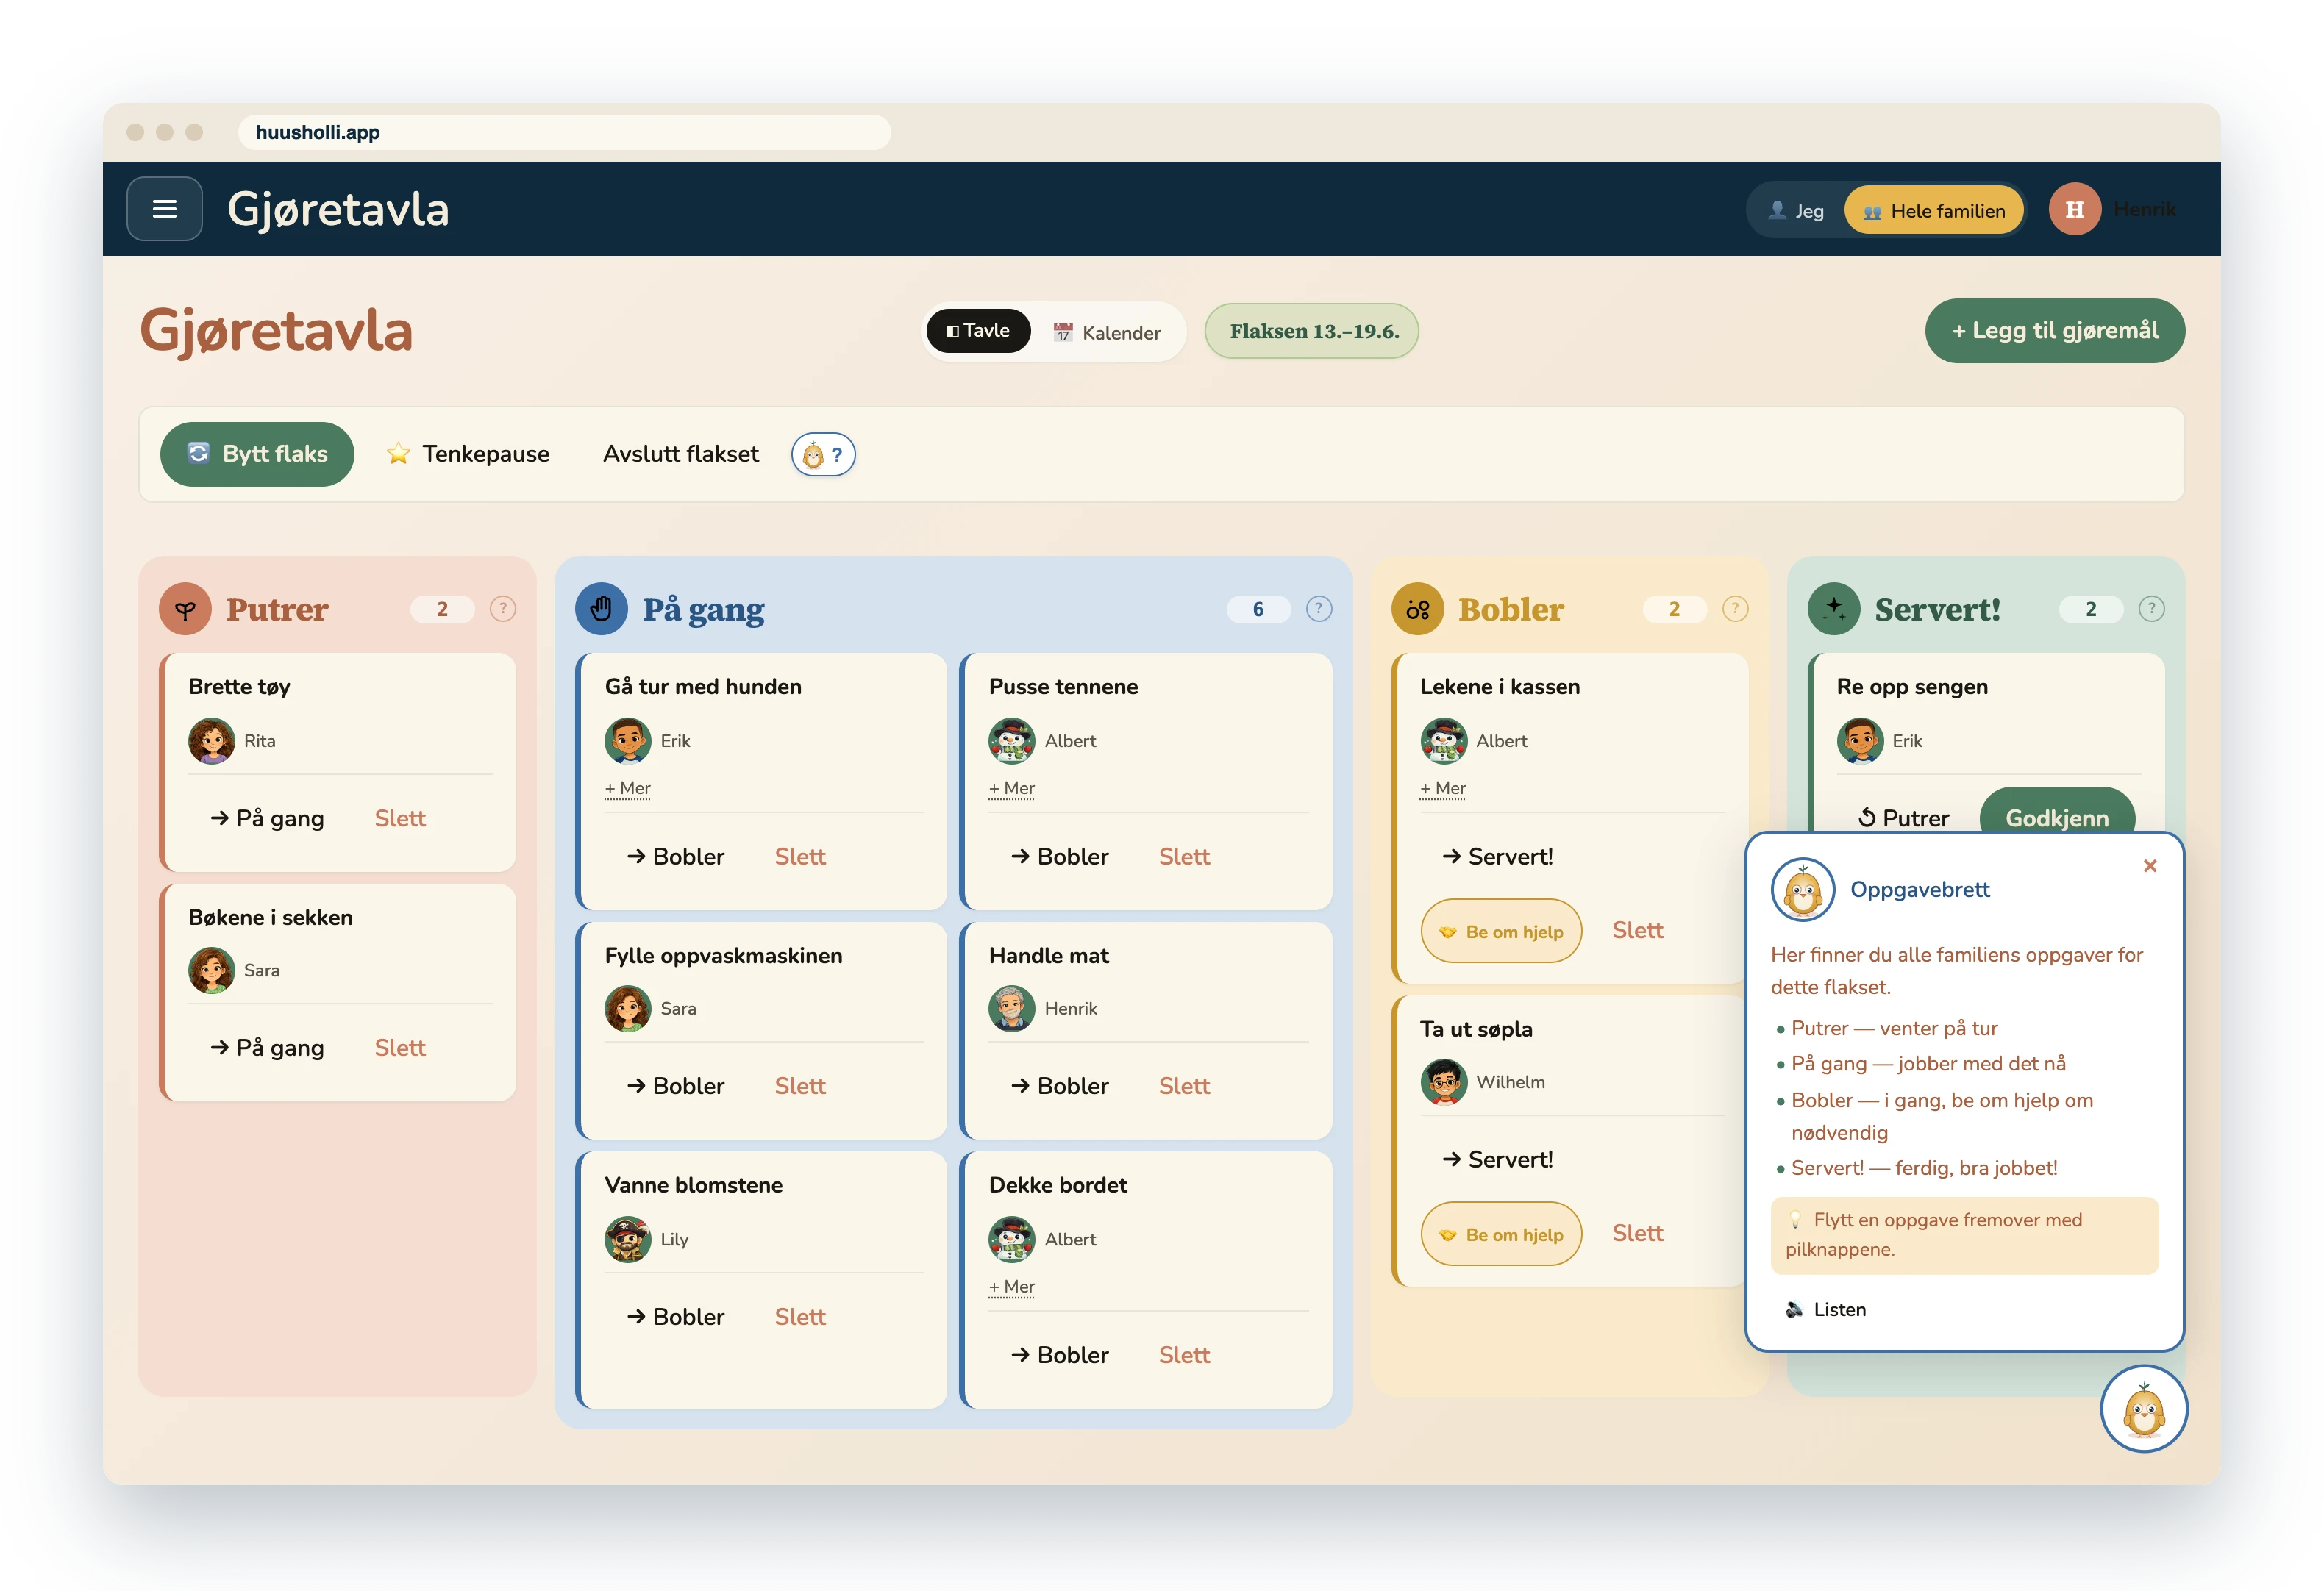Delete the Bøkene i sekken task
The image size is (2324, 1591).
coord(400,1047)
